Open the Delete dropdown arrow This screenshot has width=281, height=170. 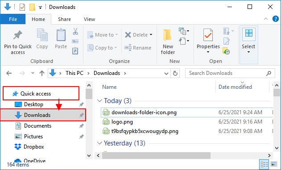[151, 35]
